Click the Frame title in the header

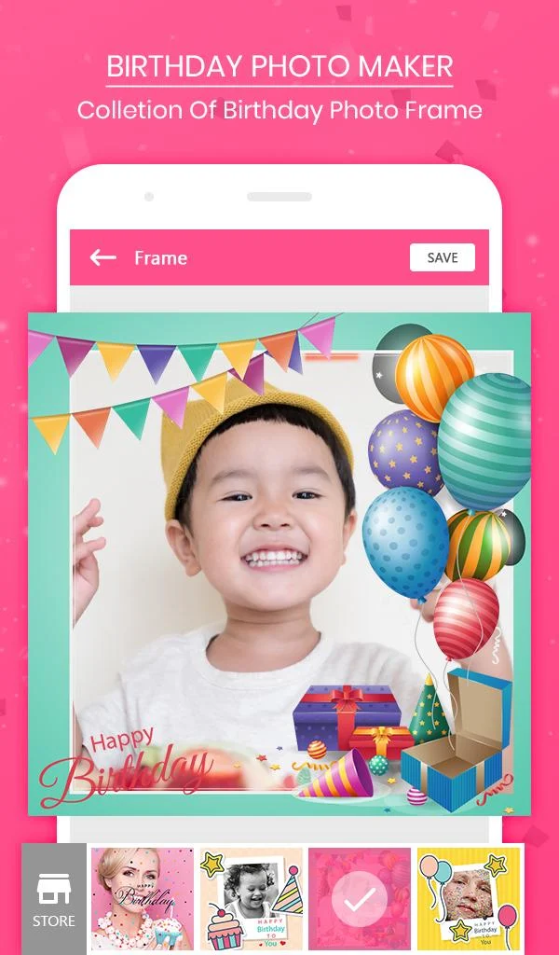pyautogui.click(x=160, y=257)
